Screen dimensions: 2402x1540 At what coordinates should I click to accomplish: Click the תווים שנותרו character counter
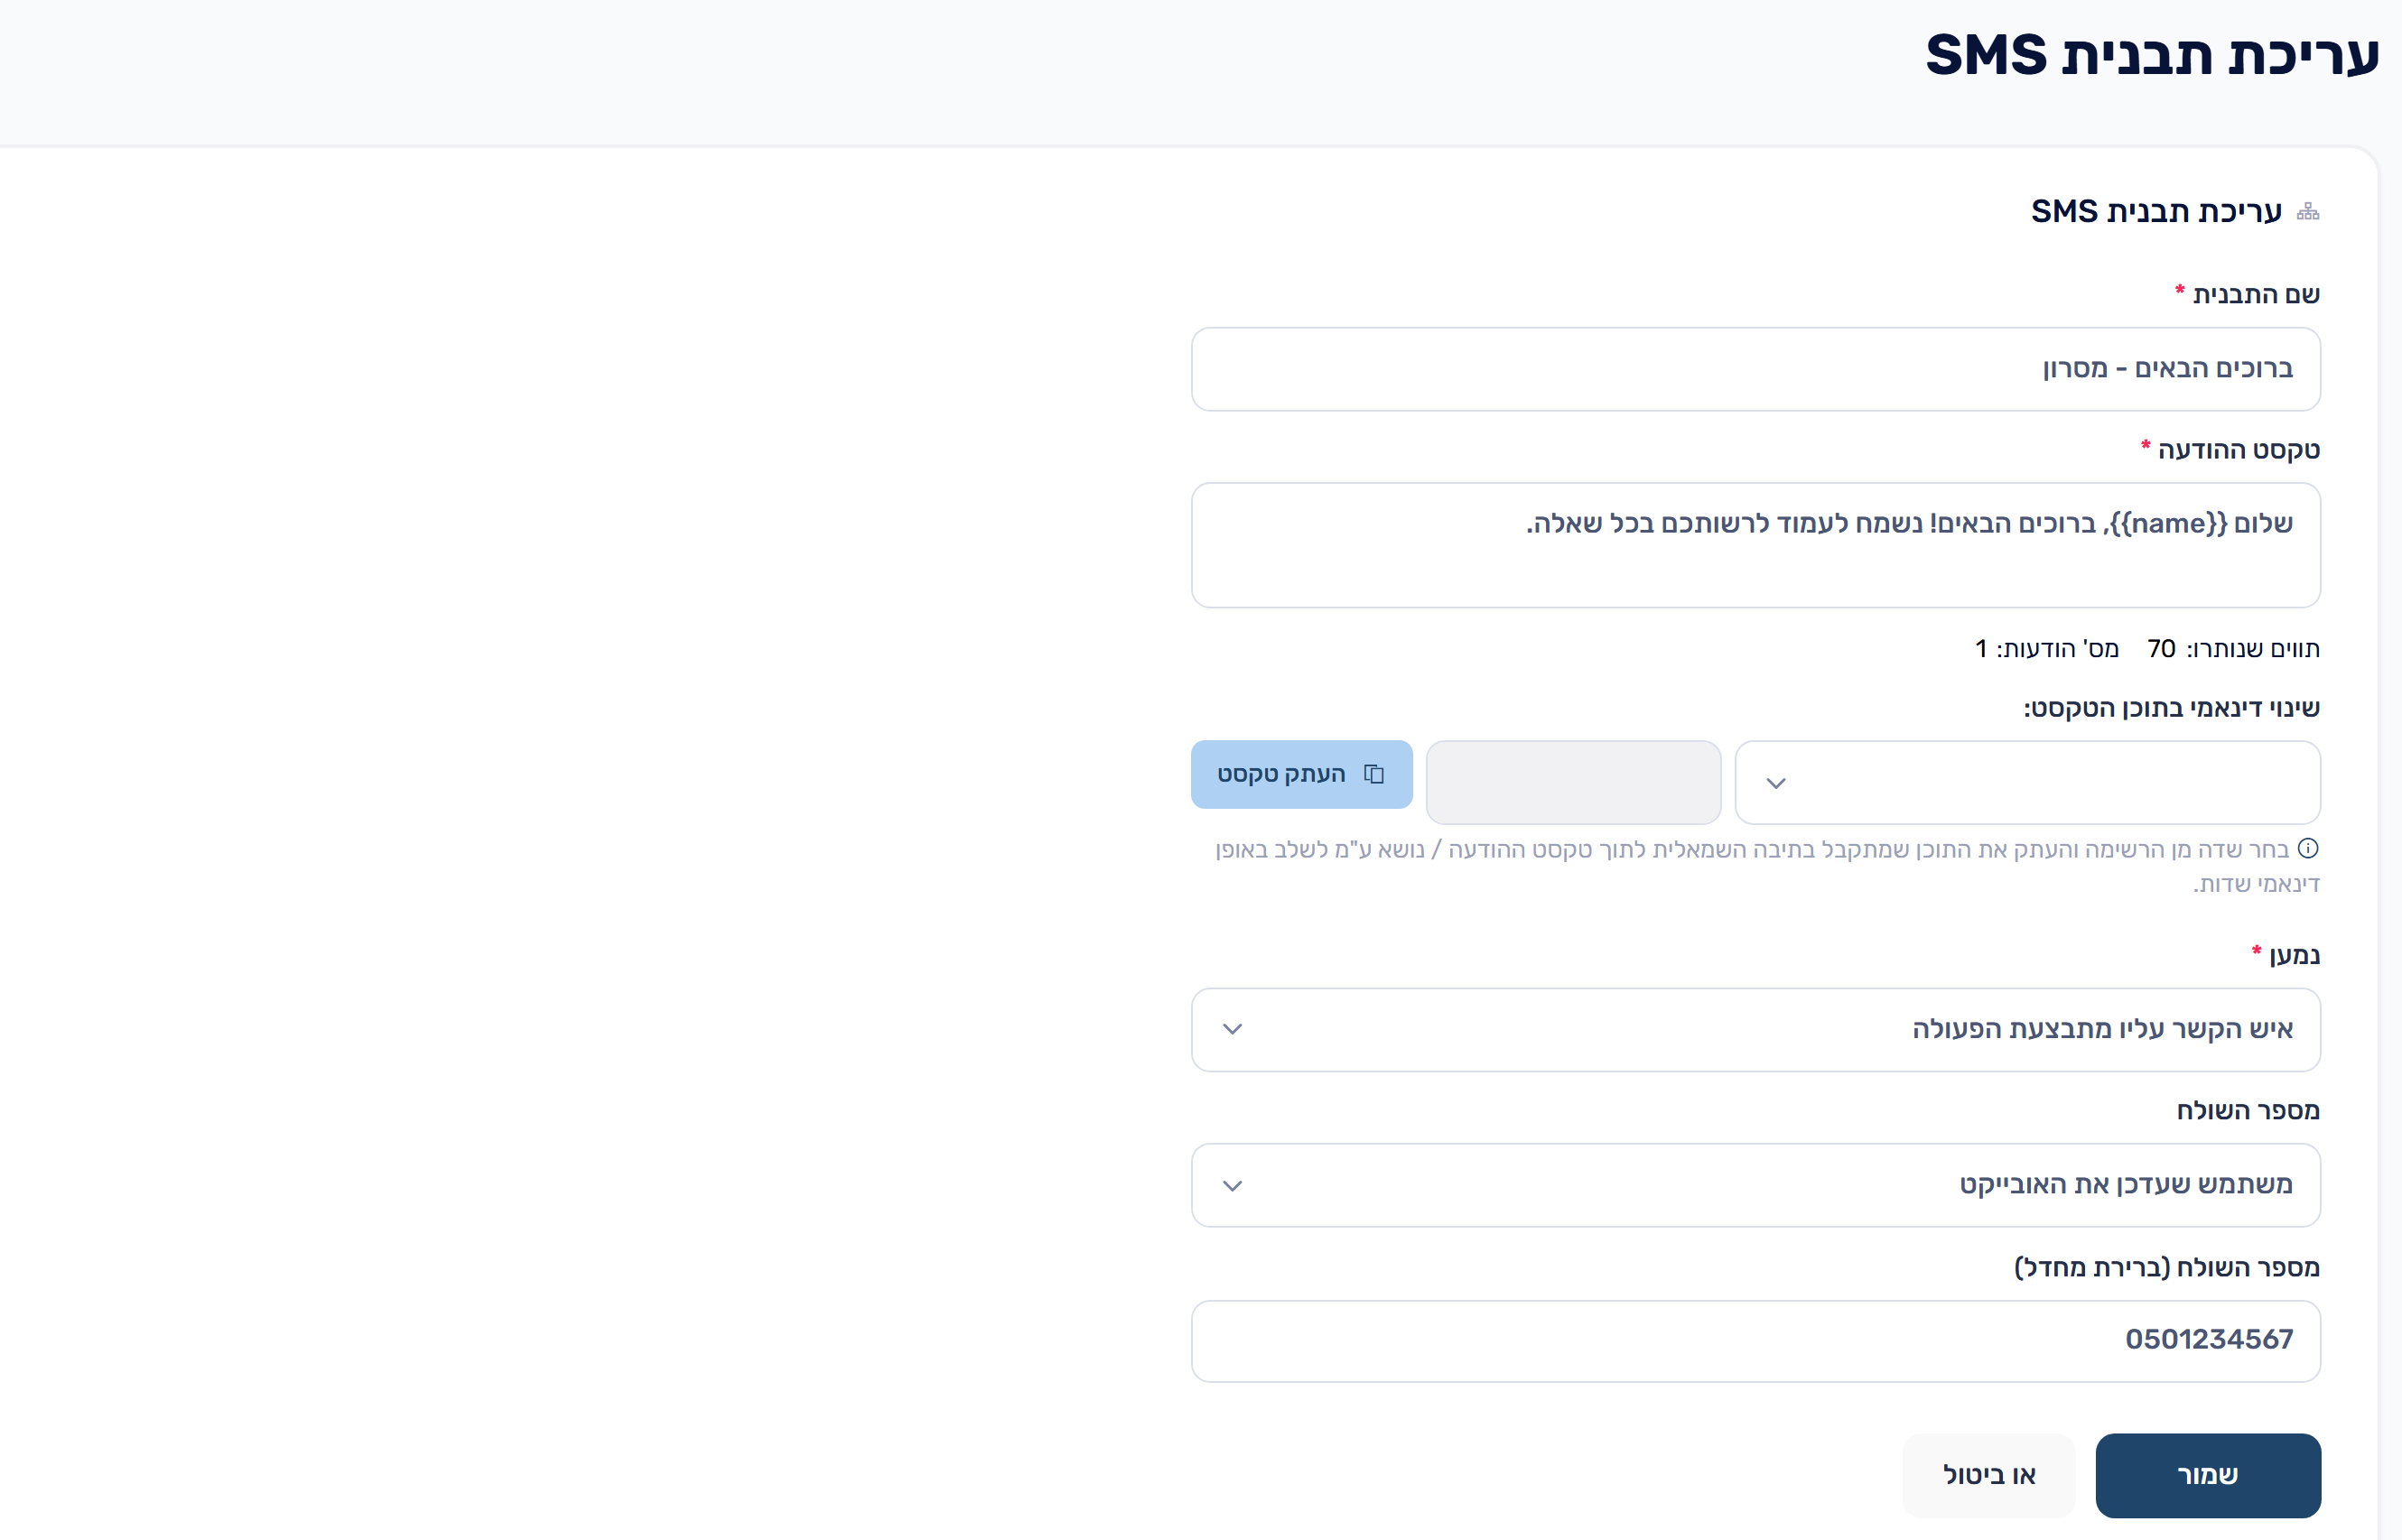coord(2234,649)
